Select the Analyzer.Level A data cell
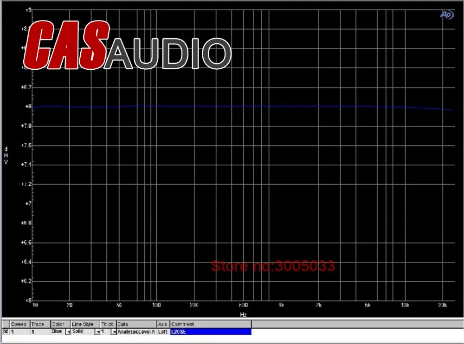The height and width of the screenshot is (344, 464). (x=136, y=332)
